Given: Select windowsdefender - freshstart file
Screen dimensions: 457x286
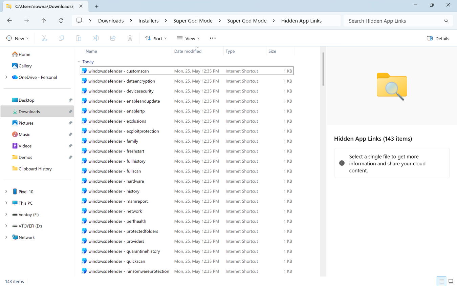Looking at the screenshot, I should pos(187,151).
